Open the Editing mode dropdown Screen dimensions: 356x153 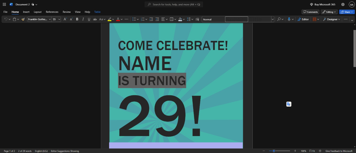pos(329,12)
